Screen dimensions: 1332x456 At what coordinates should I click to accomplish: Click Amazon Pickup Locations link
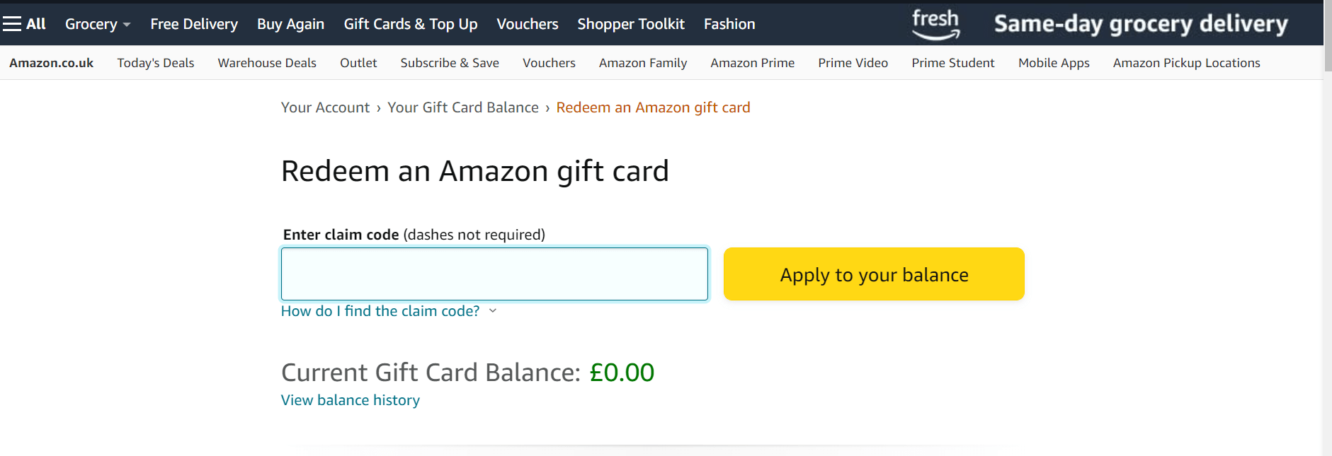(1186, 63)
